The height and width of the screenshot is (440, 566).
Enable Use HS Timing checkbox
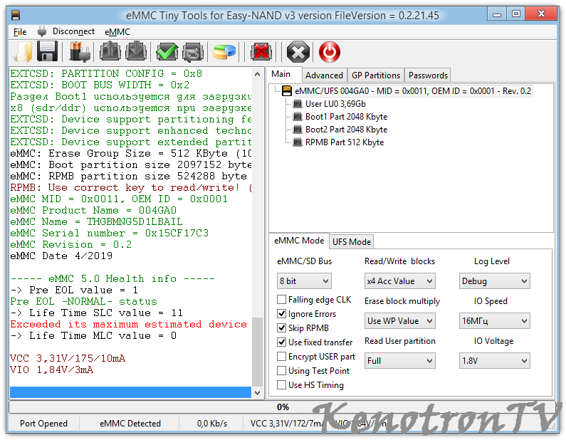coord(281,385)
